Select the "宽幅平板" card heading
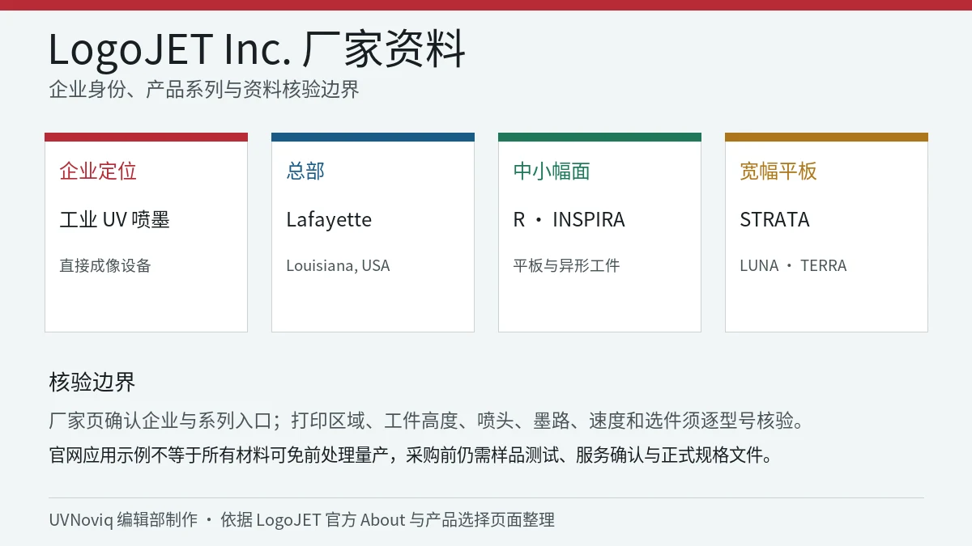 click(x=778, y=171)
